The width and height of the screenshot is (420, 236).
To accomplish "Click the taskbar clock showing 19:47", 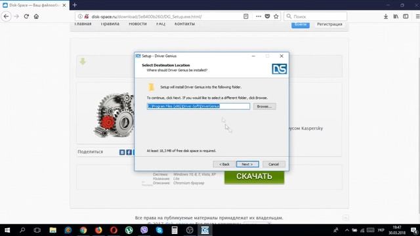I will click(x=397, y=230).
